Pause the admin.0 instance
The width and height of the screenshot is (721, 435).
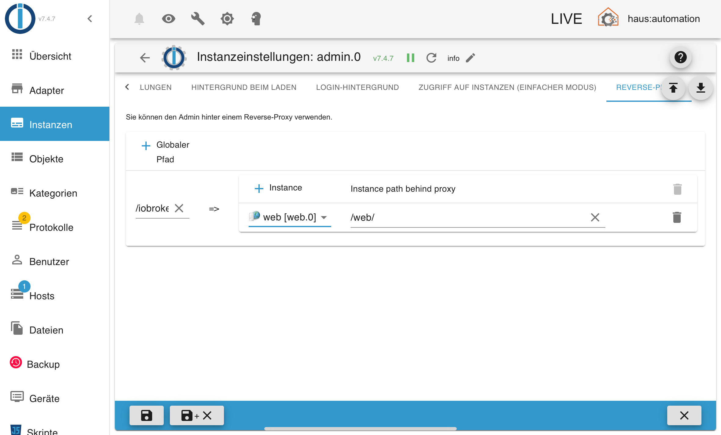coord(411,58)
